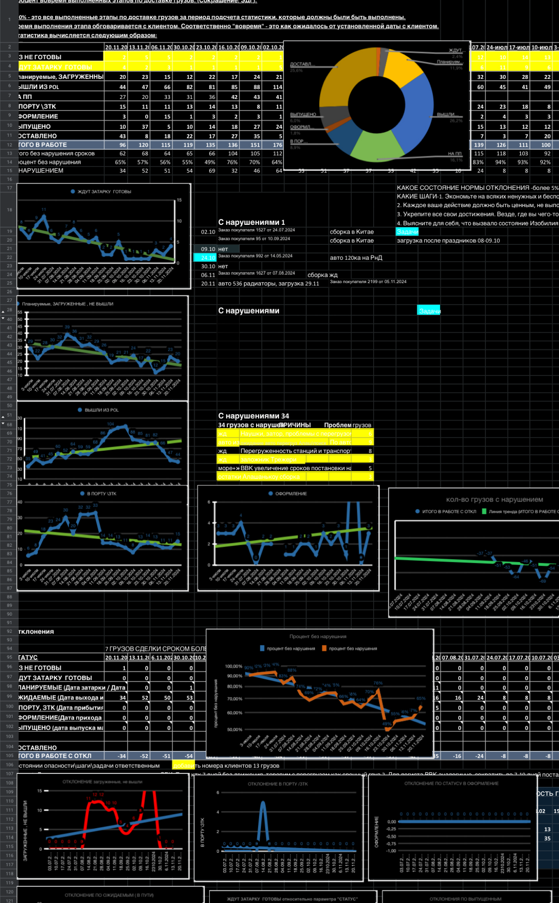Click the авто 120ка на РнД cell
Viewport: 559px width, 903px height.
click(x=356, y=258)
